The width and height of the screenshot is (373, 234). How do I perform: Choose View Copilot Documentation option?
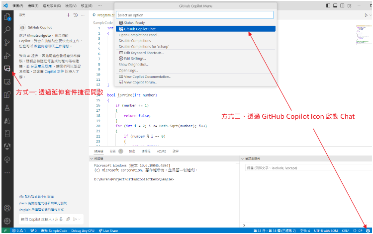pos(195,77)
